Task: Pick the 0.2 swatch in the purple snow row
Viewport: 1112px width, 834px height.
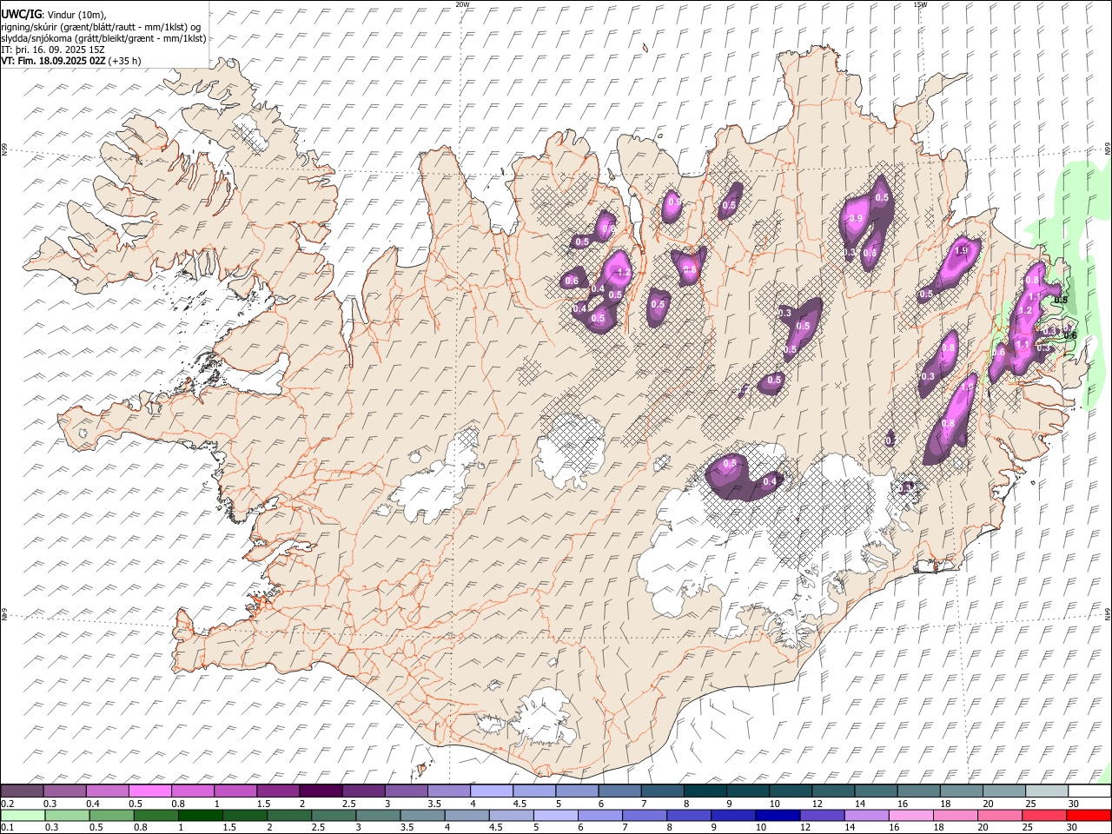Action: coord(23,791)
